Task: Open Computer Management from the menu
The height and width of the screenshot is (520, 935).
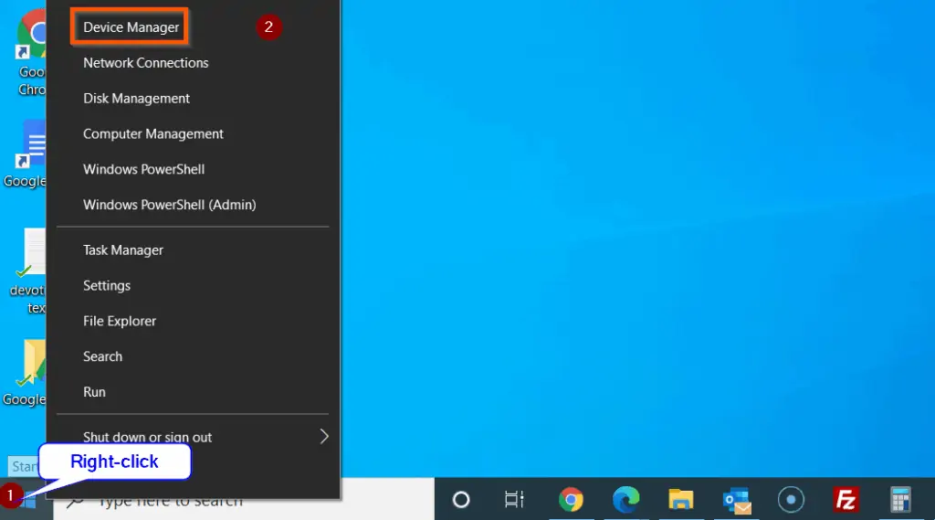Action: pos(152,133)
